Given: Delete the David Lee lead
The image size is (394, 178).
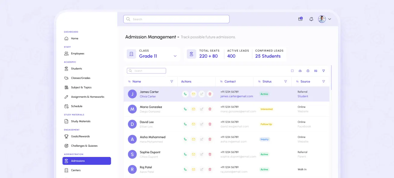Looking at the screenshot, I should click(x=210, y=124).
